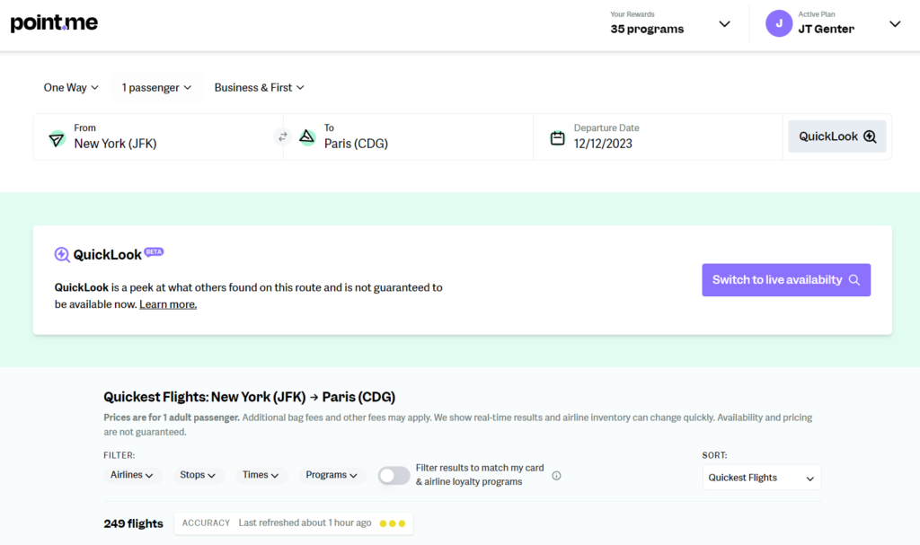The height and width of the screenshot is (545, 920).
Task: Open the Learn more link
Action: 167,303
